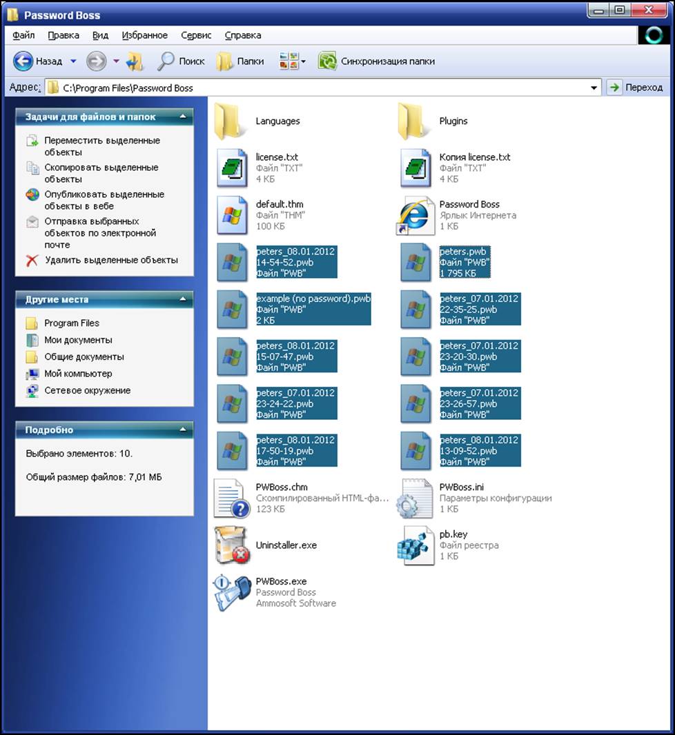Click the Uninstaller.exe file name
675x735 pixels.
286,545
